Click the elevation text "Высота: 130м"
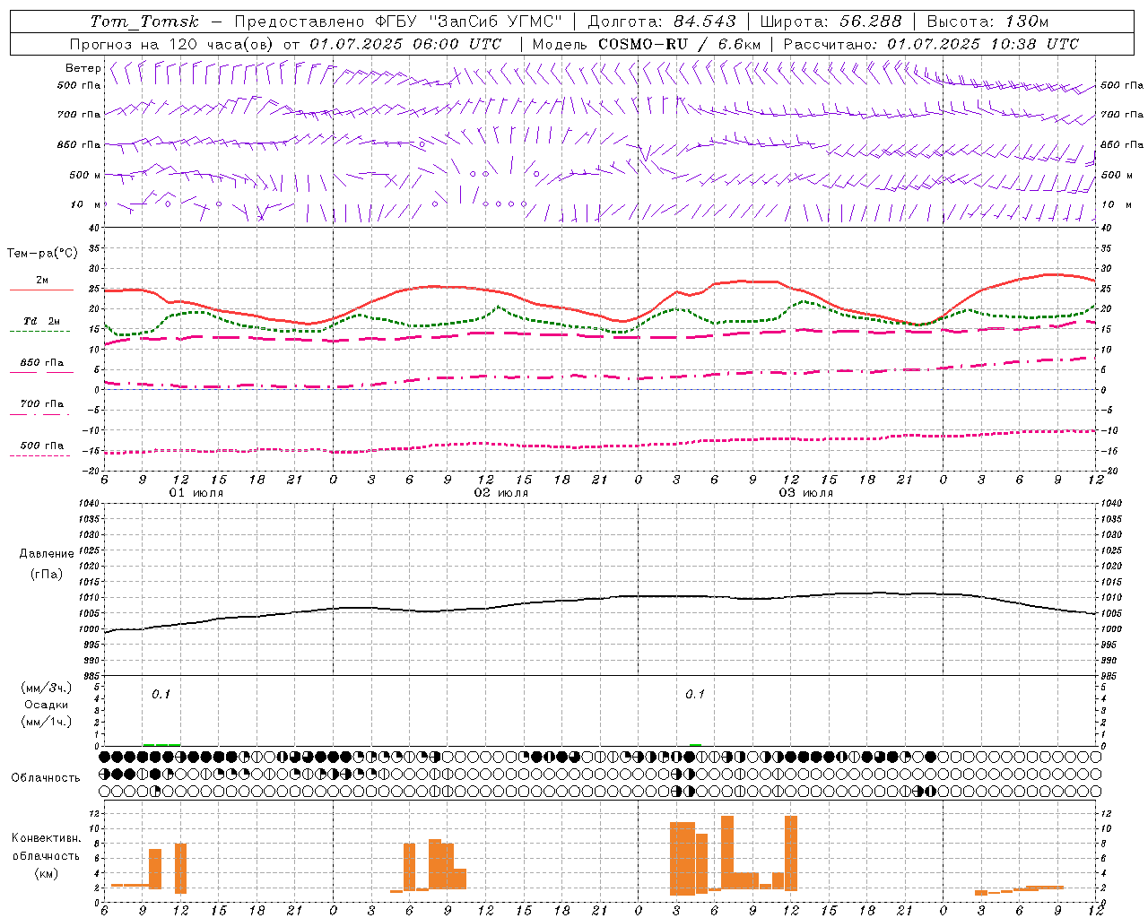 (987, 22)
